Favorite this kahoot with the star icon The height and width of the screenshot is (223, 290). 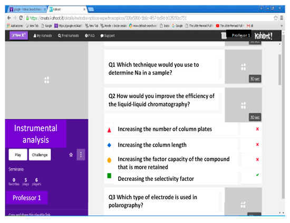pos(71,154)
